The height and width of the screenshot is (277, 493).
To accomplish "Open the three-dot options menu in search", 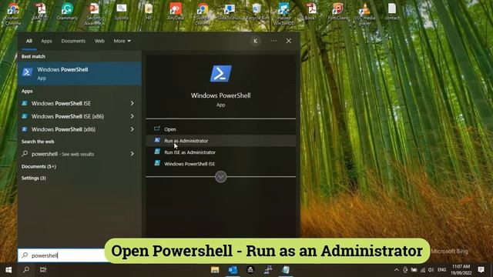I will pos(273,41).
